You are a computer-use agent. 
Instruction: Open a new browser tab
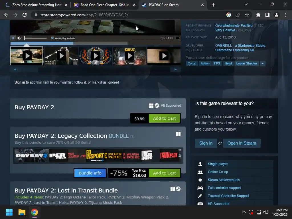(x=213, y=5)
